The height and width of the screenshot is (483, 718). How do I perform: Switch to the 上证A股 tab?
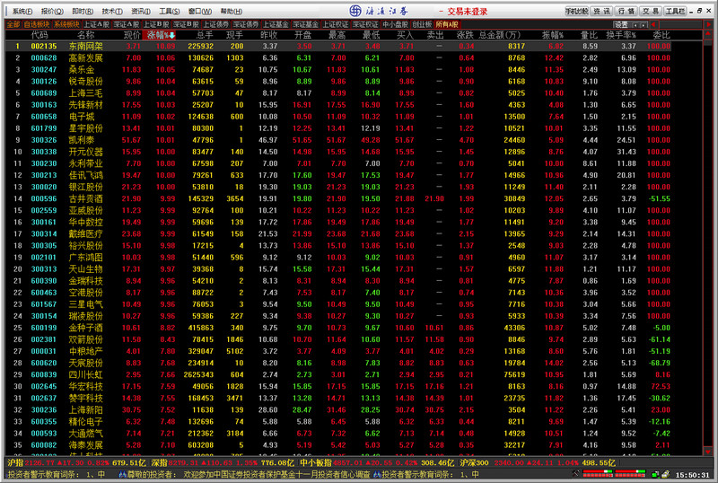click(96, 24)
